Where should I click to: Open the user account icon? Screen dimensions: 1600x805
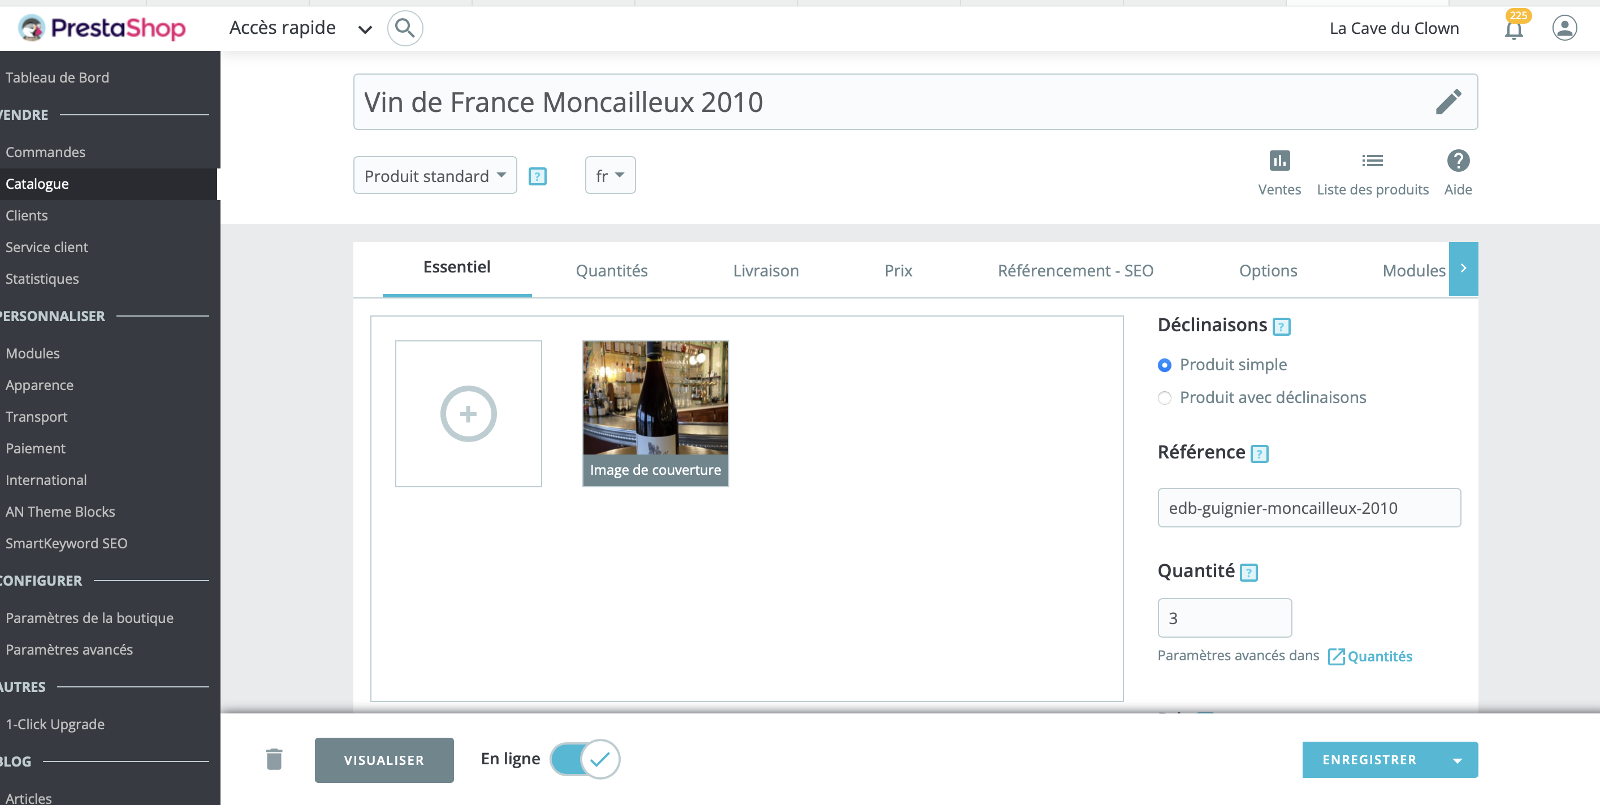coord(1564,27)
